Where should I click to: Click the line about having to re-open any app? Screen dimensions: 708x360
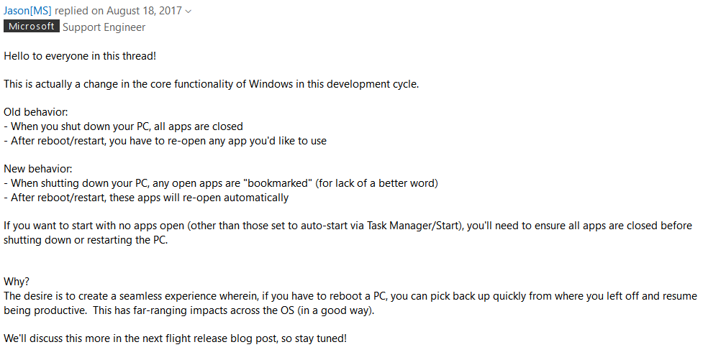tap(165, 141)
